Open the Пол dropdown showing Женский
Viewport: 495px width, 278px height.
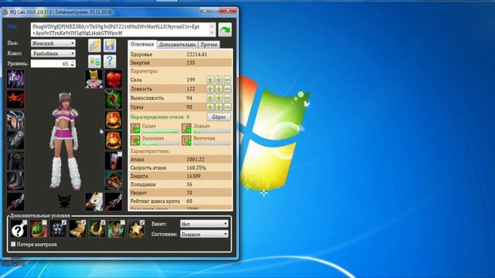53,43
